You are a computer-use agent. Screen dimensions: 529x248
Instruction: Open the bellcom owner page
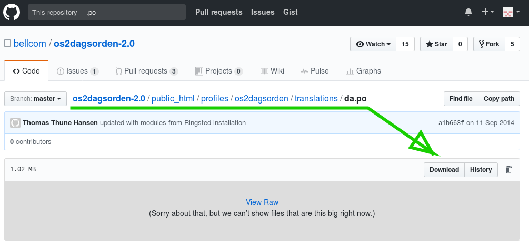29,44
